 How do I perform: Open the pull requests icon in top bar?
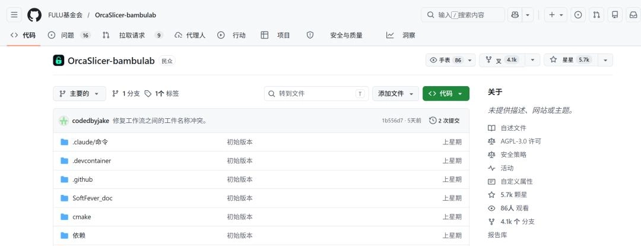tap(596, 15)
